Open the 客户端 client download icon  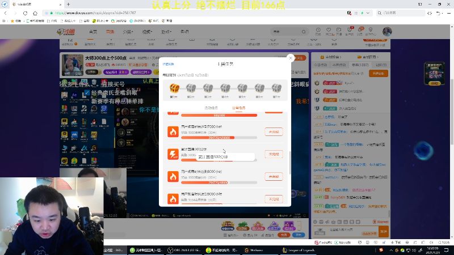(x=350, y=31)
